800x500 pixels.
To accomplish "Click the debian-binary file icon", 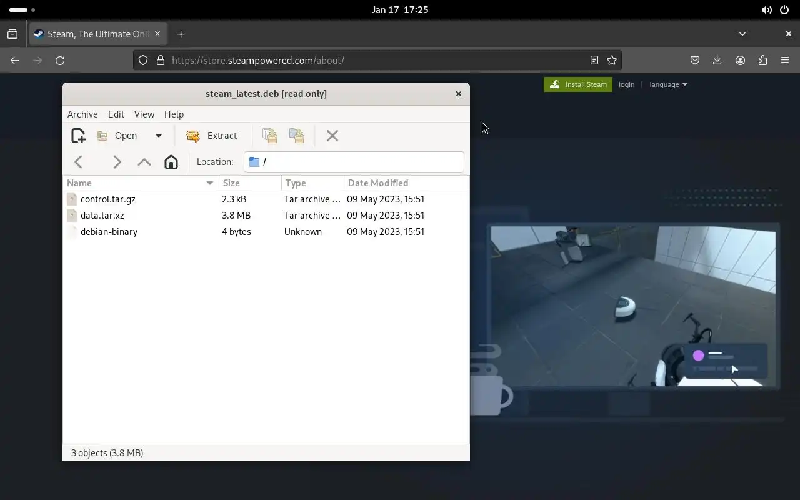I will [72, 232].
